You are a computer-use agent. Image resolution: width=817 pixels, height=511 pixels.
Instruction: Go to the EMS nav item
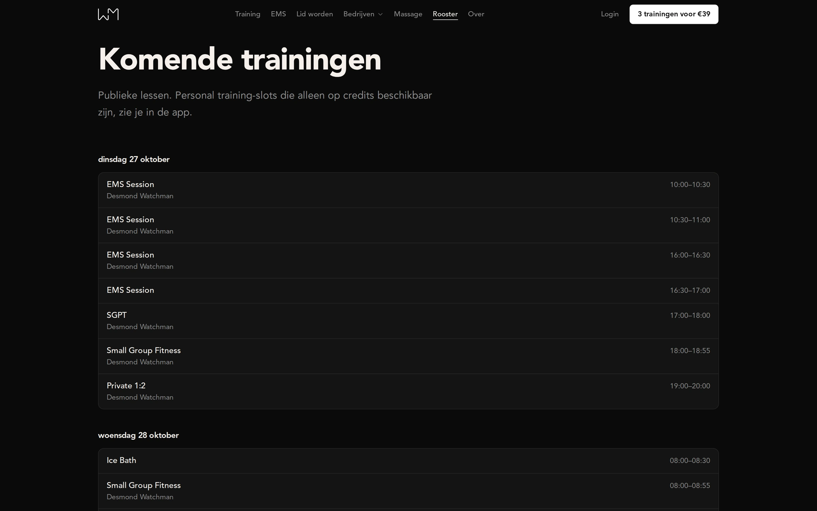(x=278, y=14)
